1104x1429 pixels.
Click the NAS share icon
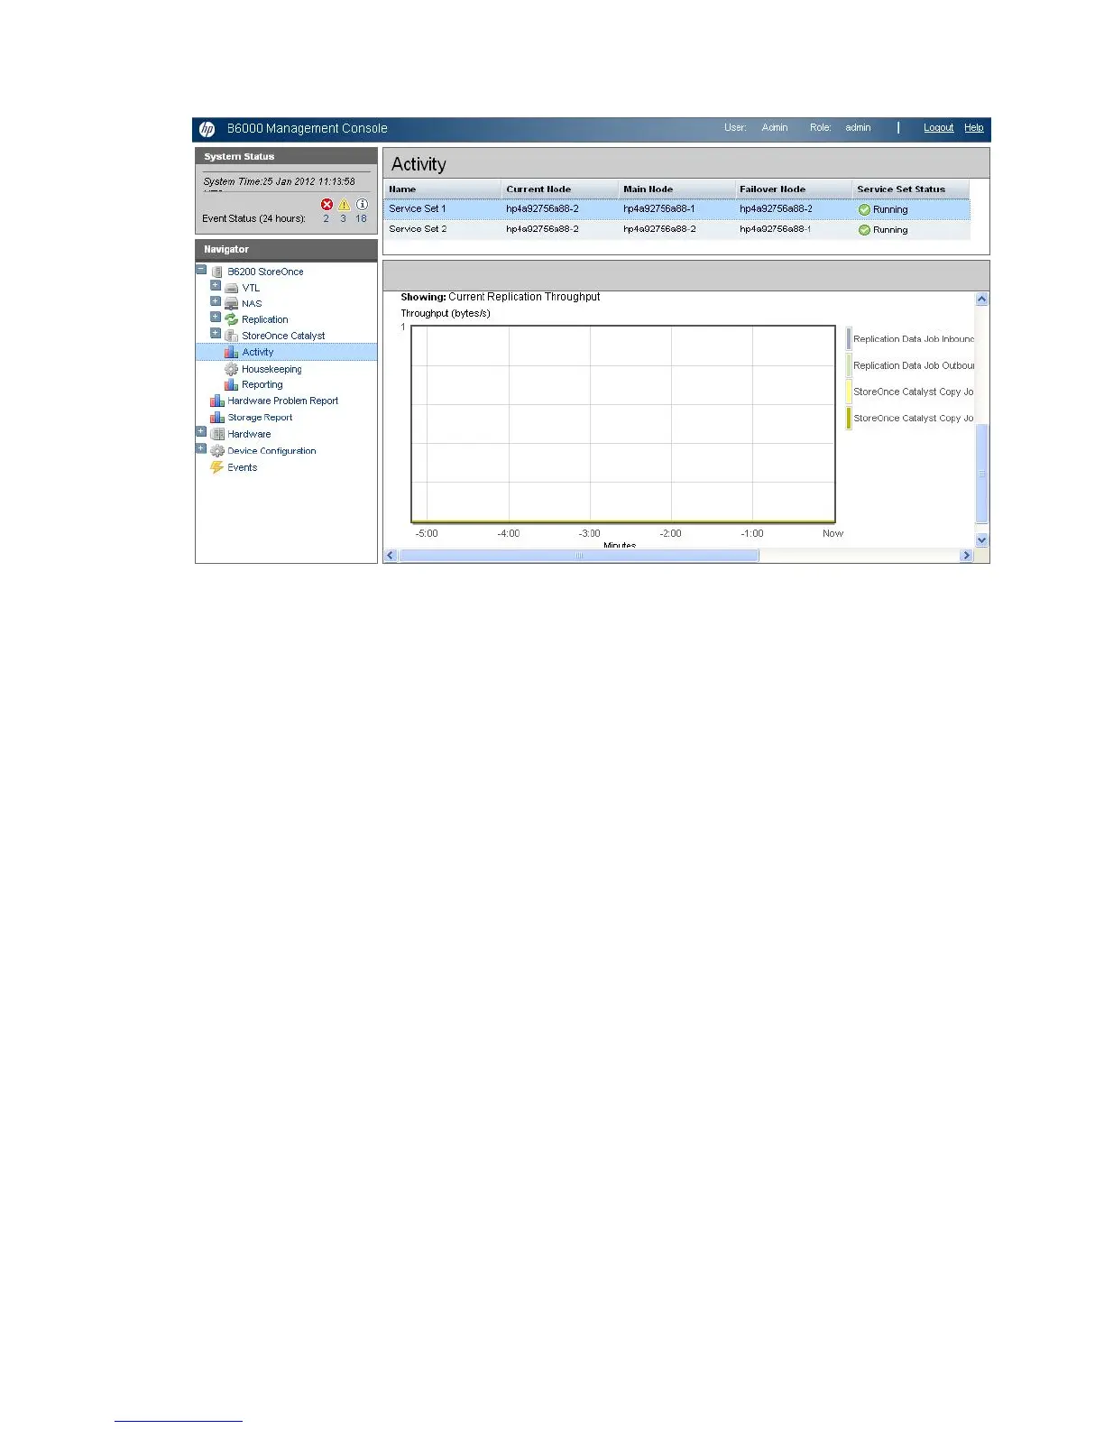[232, 304]
